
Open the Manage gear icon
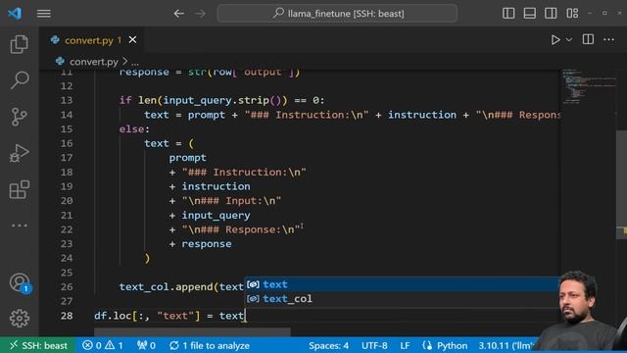[x=20, y=318]
